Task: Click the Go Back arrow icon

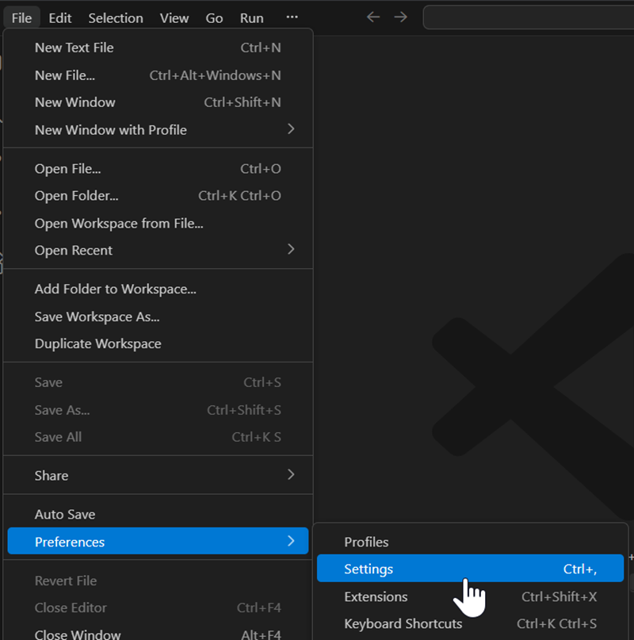Action: coord(373,17)
